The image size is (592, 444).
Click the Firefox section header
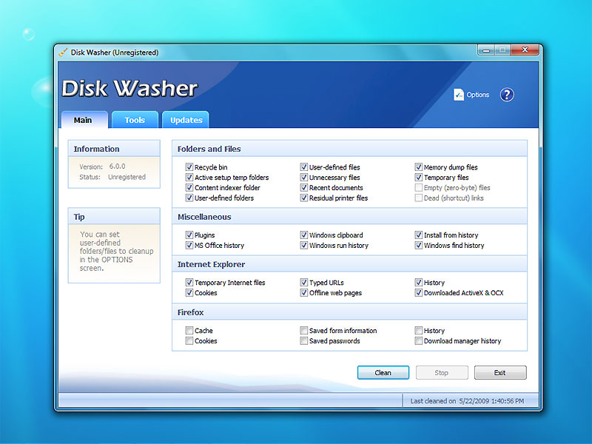(349, 312)
